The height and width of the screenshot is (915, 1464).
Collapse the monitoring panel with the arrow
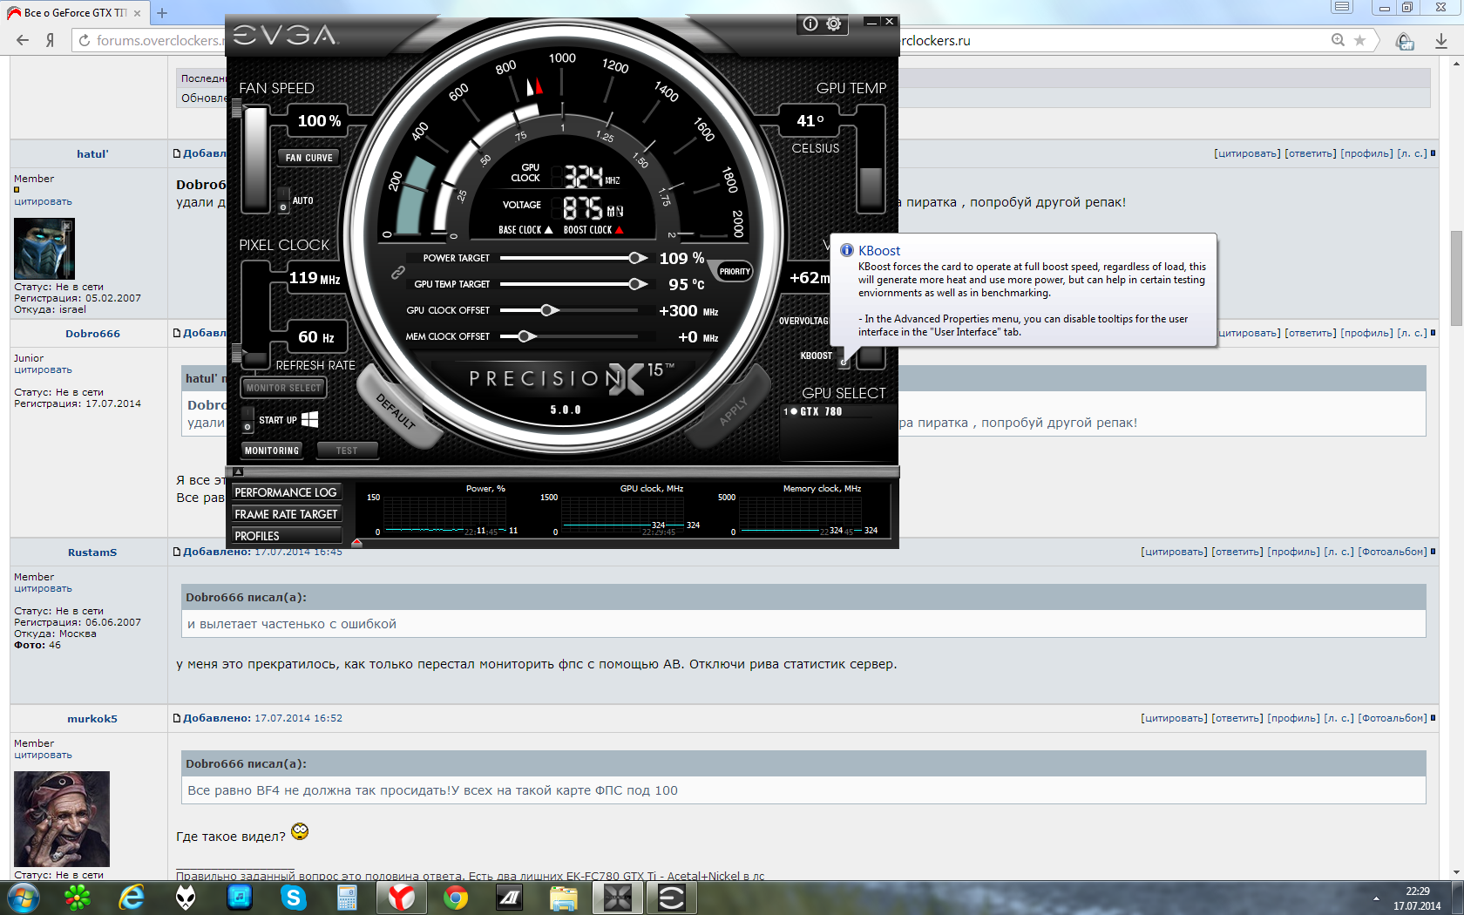coord(238,471)
